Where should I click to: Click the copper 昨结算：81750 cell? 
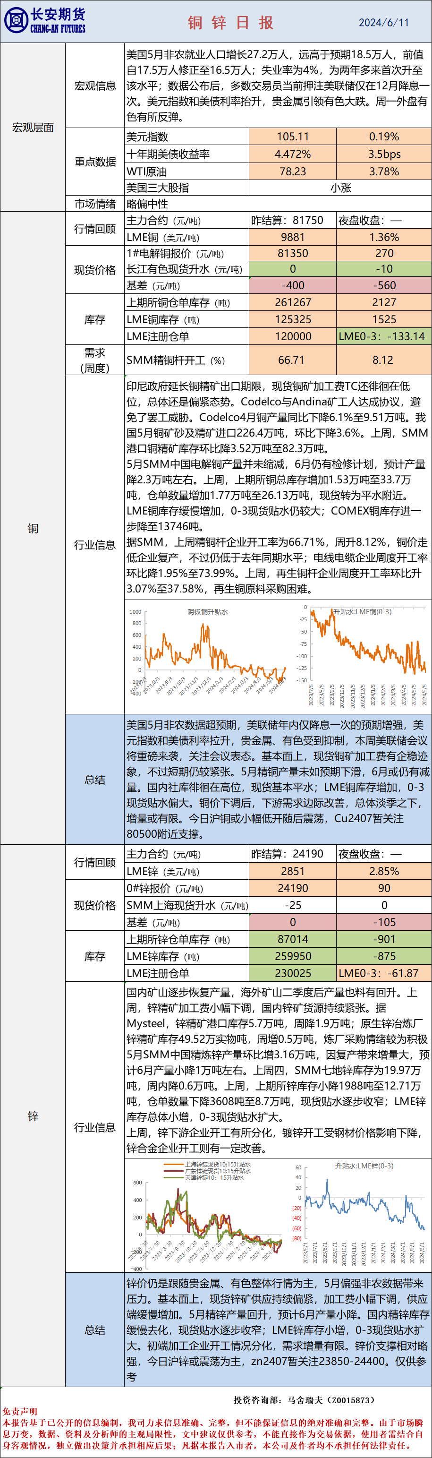[x=293, y=220]
